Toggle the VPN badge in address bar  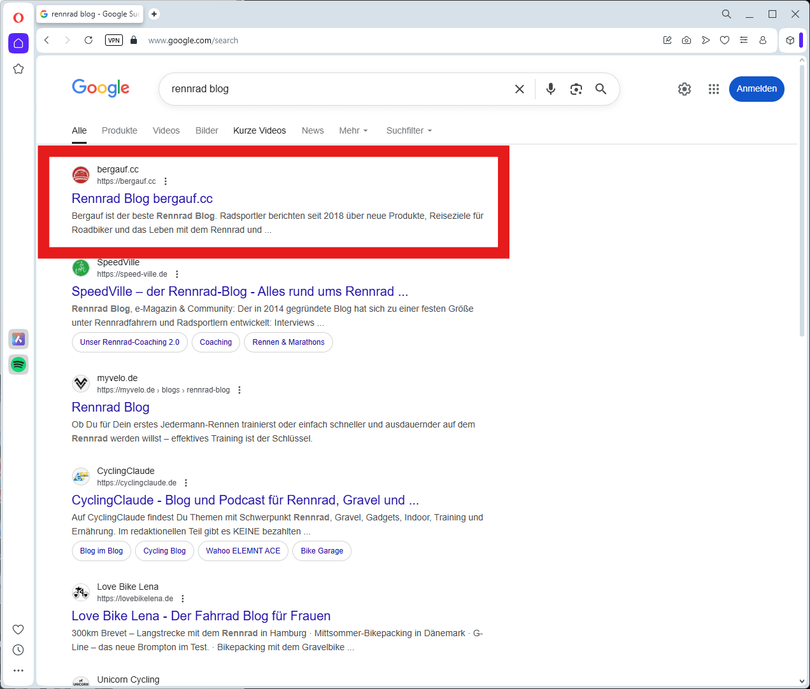pyautogui.click(x=114, y=40)
